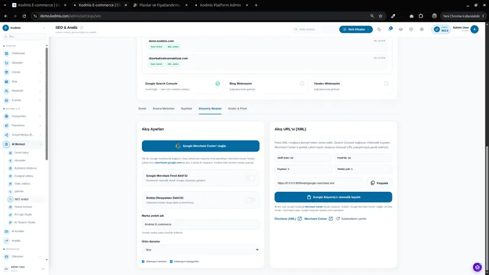Copy the feed URL with Kopyala

click(379, 183)
